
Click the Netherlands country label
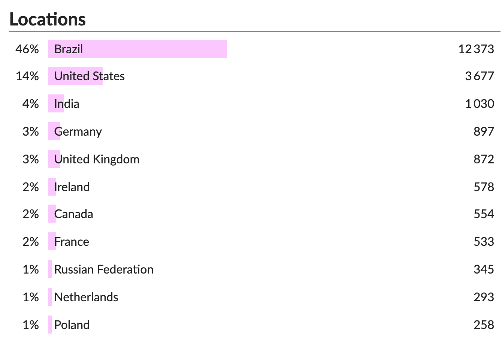tap(86, 297)
